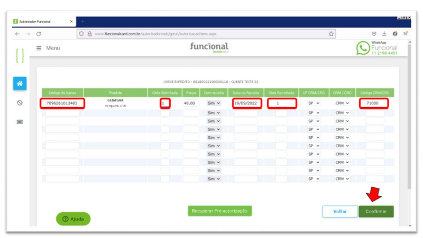Click barcode field 7896261013483

[x=62, y=103]
